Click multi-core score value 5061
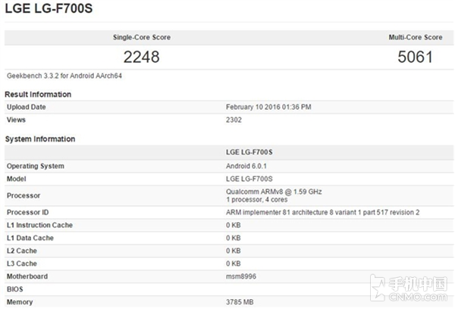The width and height of the screenshot is (455, 309). [x=416, y=57]
